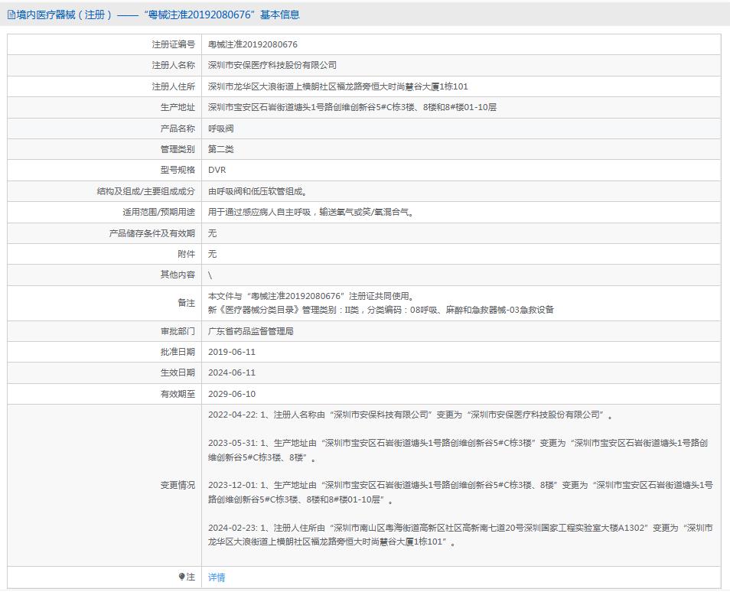Click the 有效期至 value 2029-06-10
Screen dimensions: 730x592
pos(238,394)
